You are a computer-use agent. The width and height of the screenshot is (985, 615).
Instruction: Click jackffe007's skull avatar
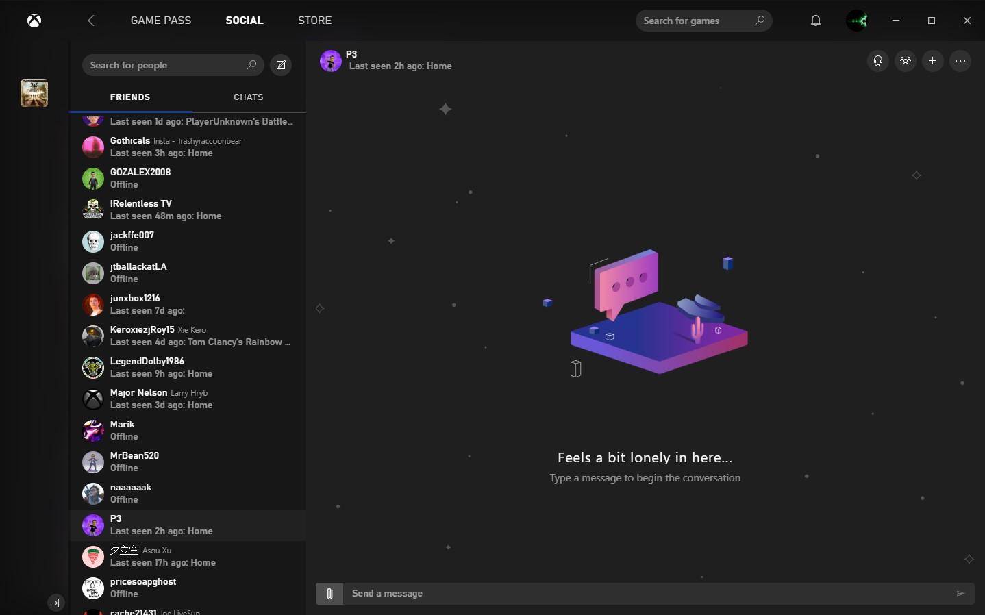point(93,241)
